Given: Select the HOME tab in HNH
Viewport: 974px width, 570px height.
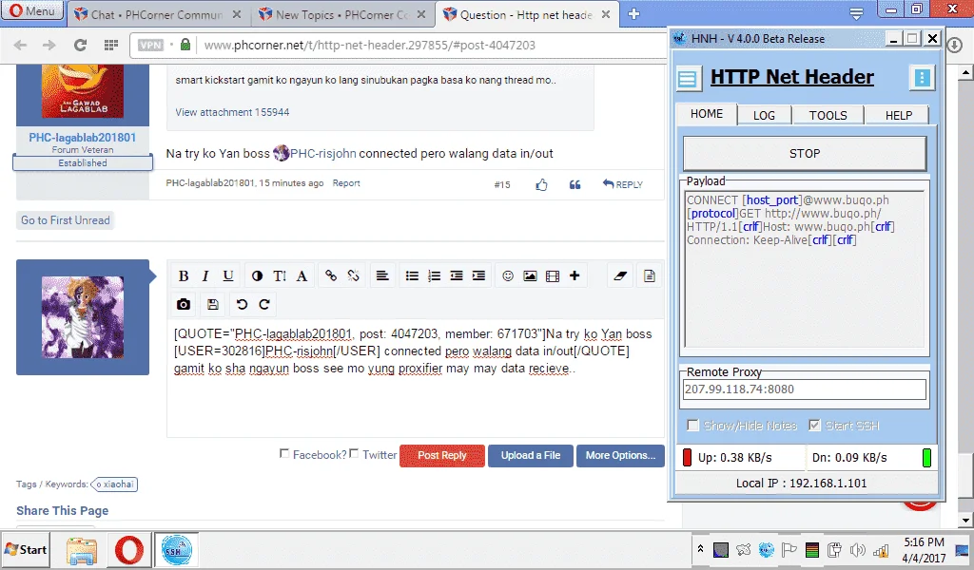Looking at the screenshot, I should [707, 114].
